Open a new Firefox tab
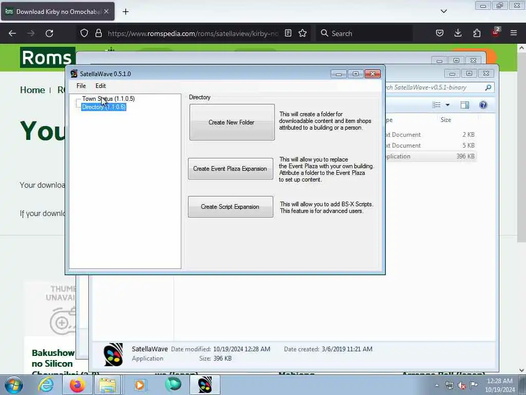 [x=125, y=12]
